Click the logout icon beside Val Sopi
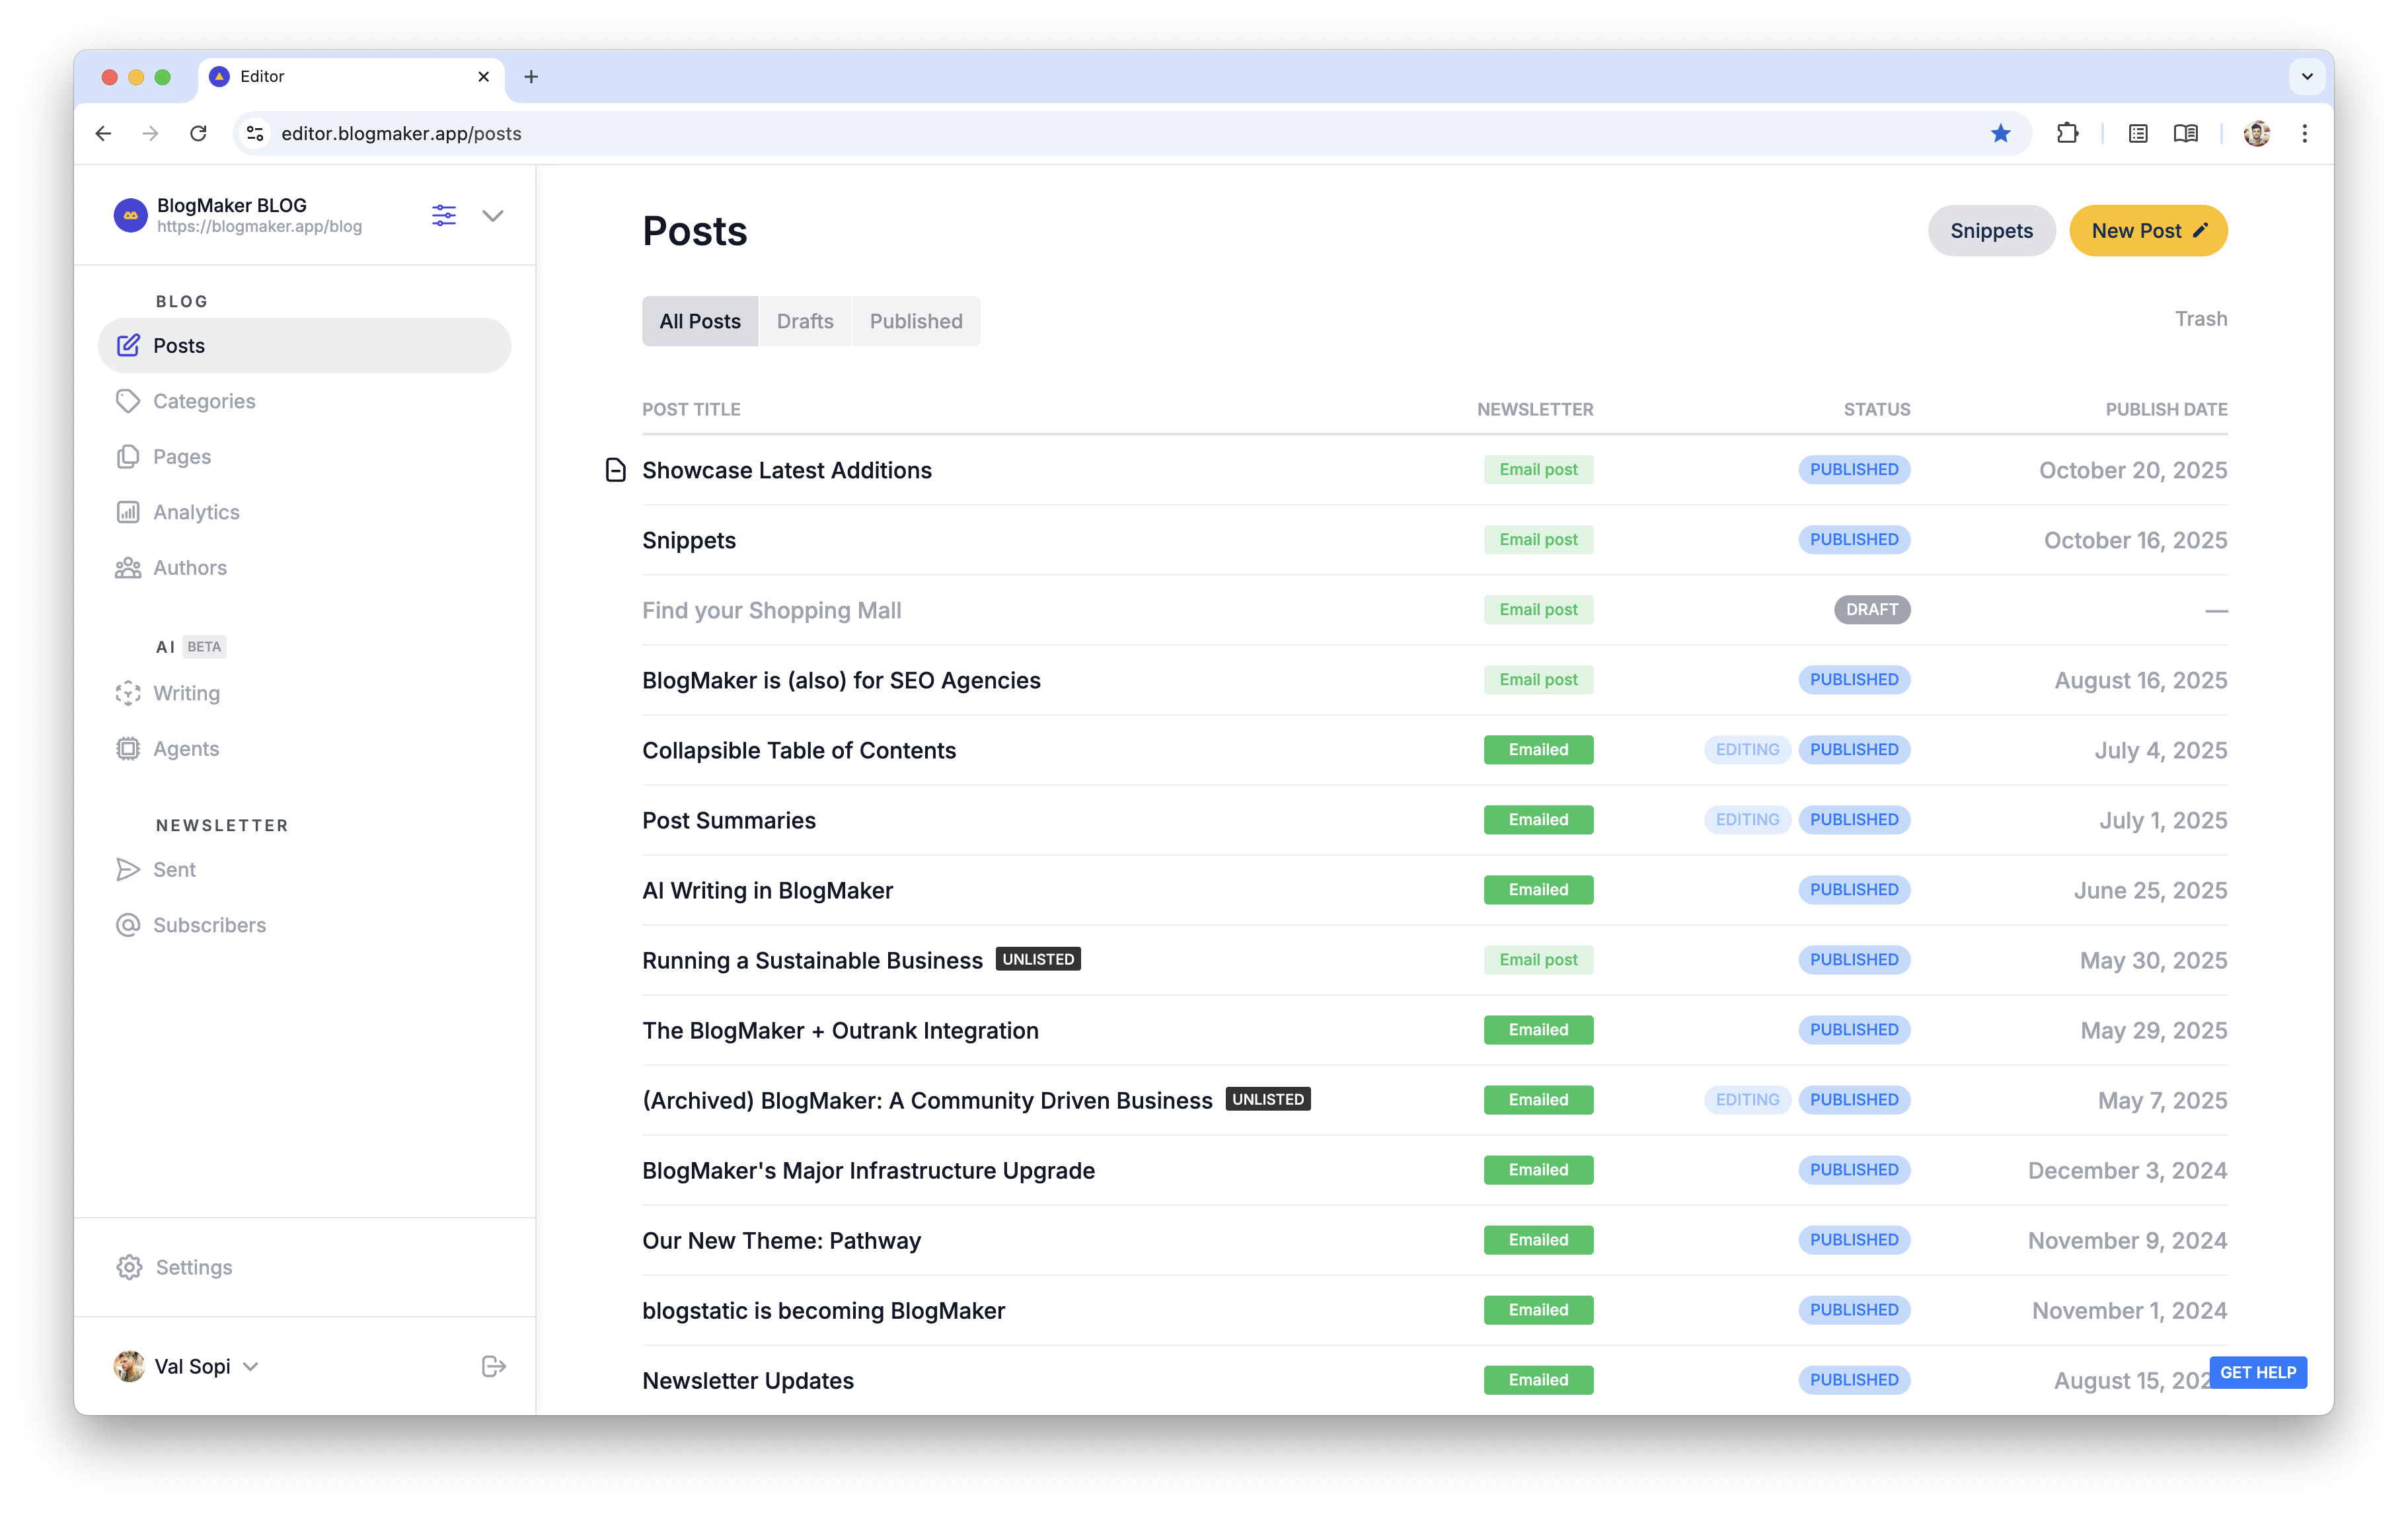 [x=493, y=1366]
